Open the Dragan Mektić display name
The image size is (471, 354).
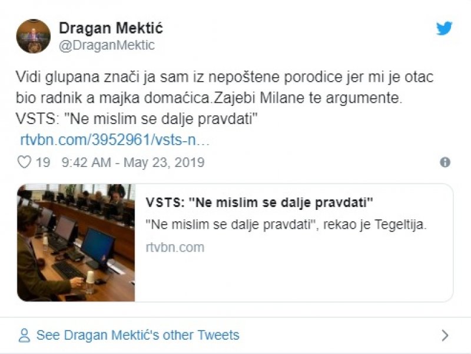coord(111,28)
